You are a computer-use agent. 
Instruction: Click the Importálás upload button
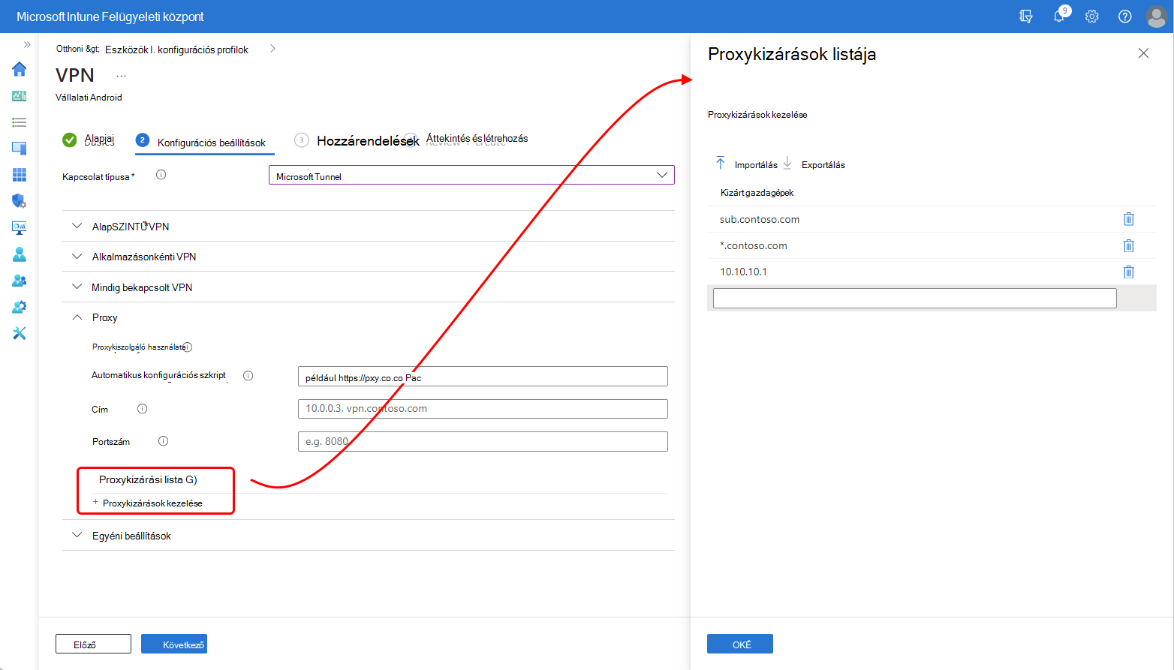pos(746,164)
